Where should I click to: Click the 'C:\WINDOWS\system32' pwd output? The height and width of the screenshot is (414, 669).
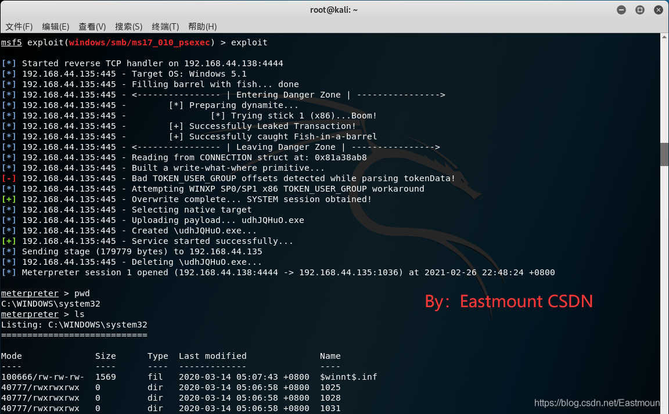pyautogui.click(x=51, y=304)
